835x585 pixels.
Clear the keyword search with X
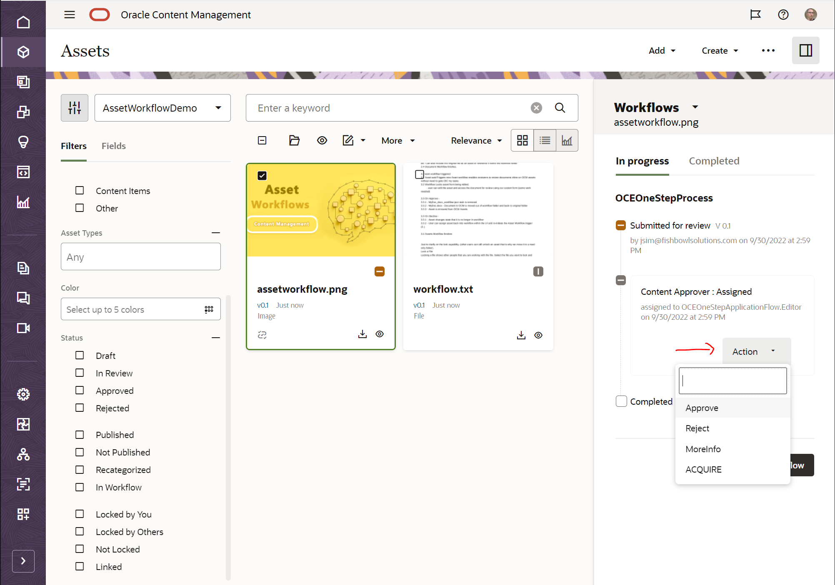537,108
